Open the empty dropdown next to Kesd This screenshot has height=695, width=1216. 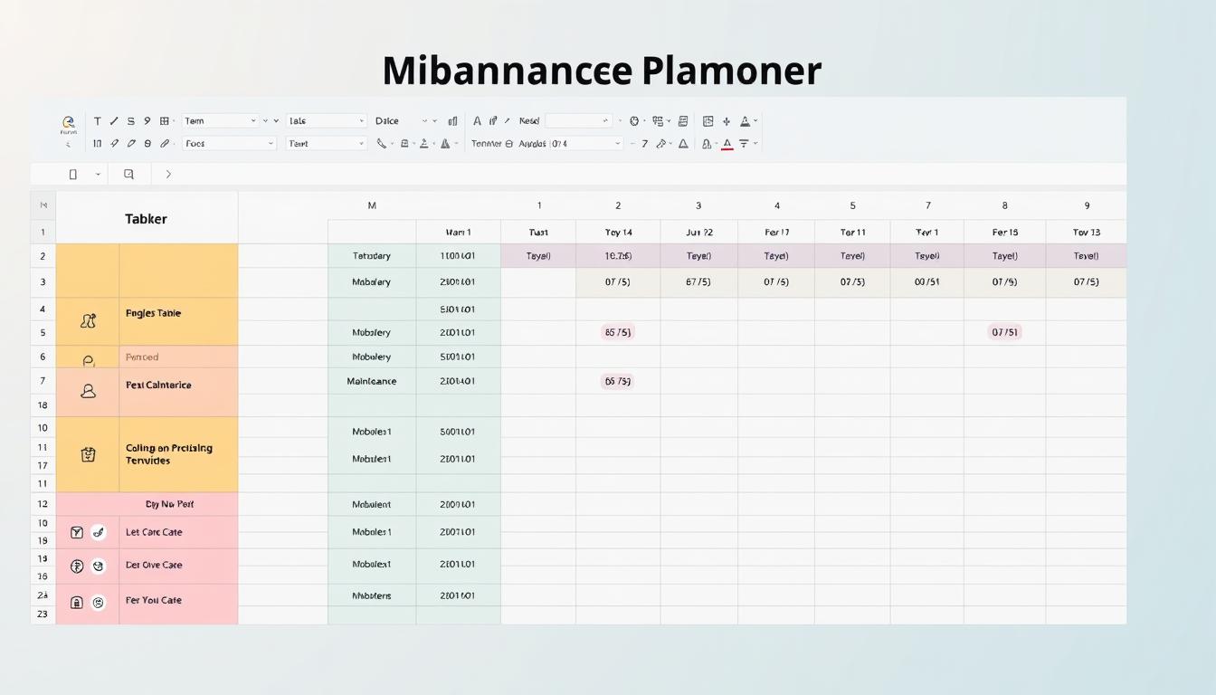[578, 120]
